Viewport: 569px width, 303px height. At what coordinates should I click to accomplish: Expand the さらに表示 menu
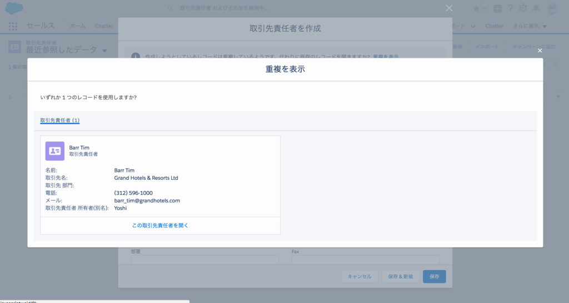pyautogui.click(x=530, y=26)
